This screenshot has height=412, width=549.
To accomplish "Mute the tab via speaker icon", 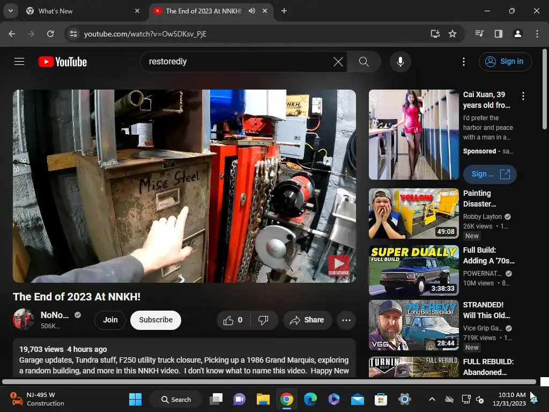I will pyautogui.click(x=252, y=11).
